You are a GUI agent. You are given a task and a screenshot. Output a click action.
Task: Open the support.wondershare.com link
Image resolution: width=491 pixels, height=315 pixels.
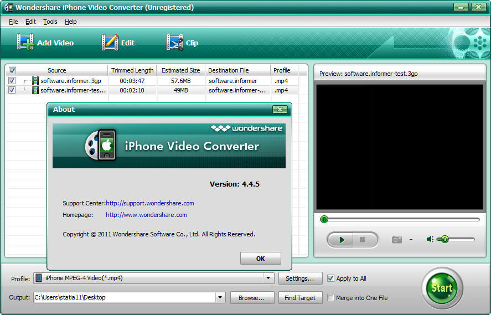pyautogui.click(x=149, y=203)
